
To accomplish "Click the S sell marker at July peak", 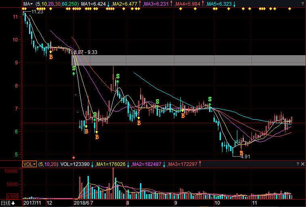I will click(x=117, y=76).
